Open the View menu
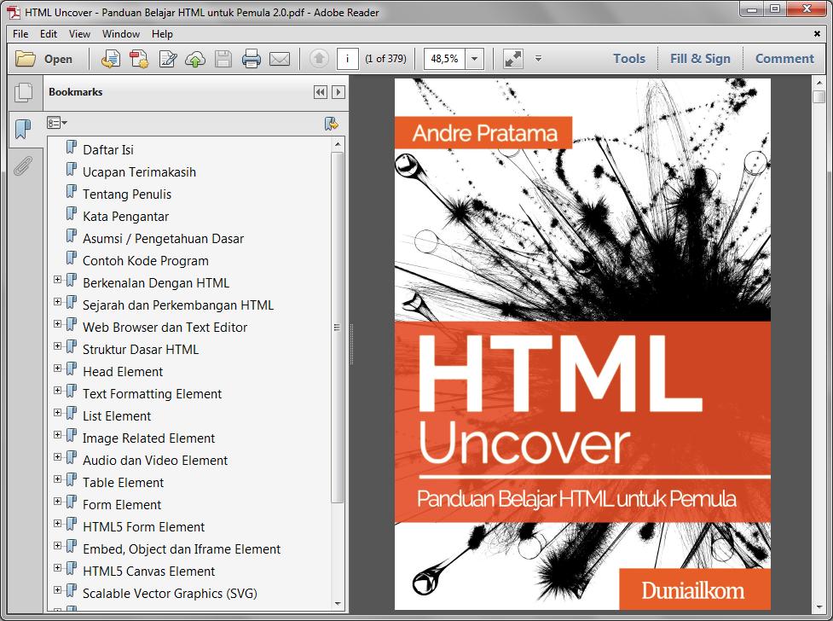The image size is (833, 621). tap(79, 33)
